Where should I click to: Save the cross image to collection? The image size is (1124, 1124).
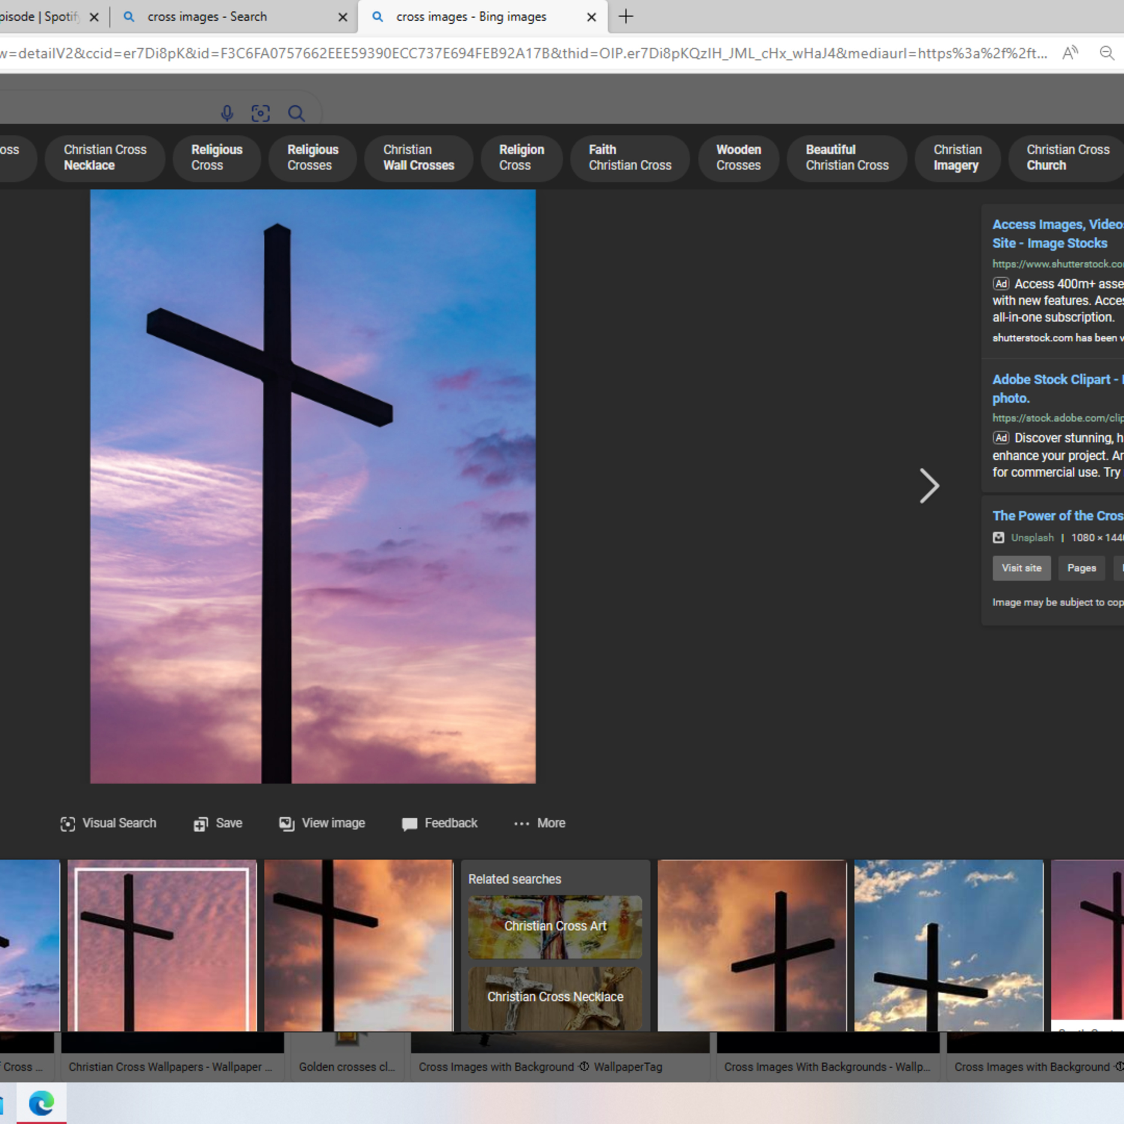click(218, 823)
